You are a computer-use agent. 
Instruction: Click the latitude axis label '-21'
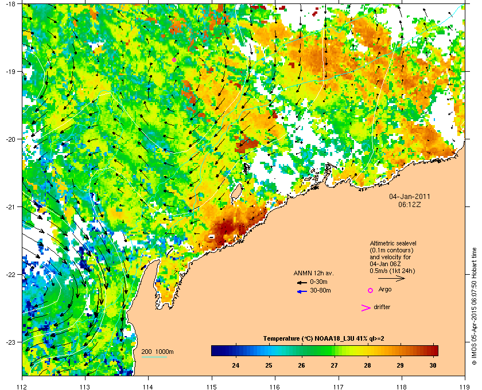coord(10,207)
